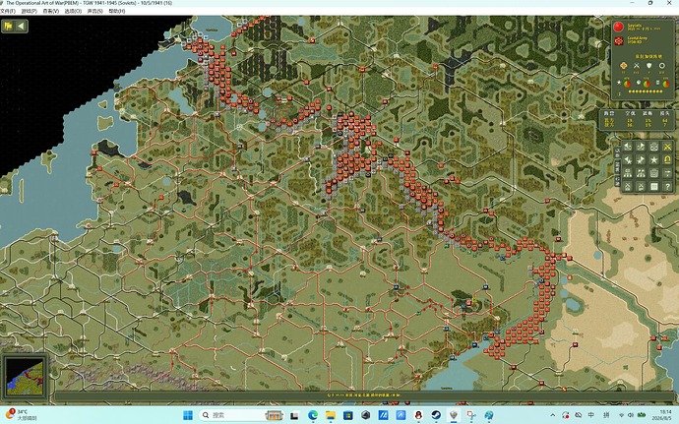Viewport: 679px width, 424px height.
Task: Open File Explorer from the taskbar
Action: click(331, 415)
